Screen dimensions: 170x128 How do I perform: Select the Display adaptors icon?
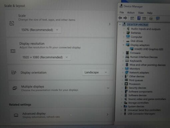point(128,45)
